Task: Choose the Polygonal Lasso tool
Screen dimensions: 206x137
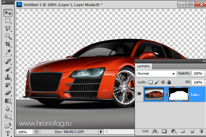Action: coord(8,28)
